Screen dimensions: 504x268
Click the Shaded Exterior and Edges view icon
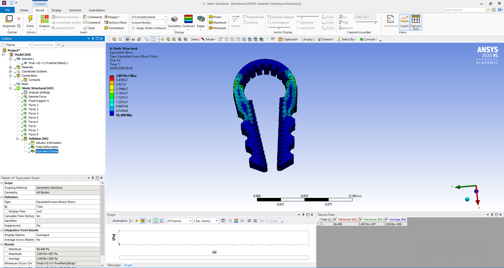(x=128, y=39)
